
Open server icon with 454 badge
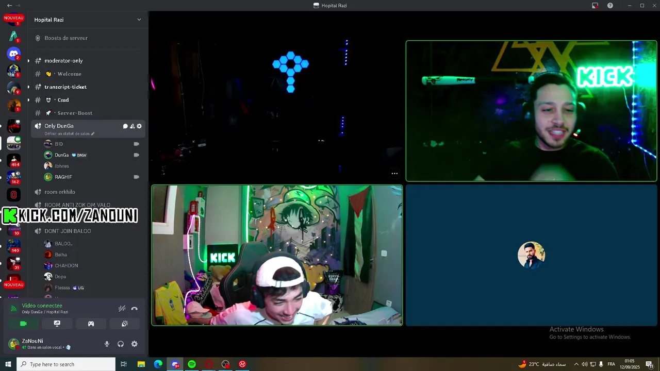click(14, 160)
